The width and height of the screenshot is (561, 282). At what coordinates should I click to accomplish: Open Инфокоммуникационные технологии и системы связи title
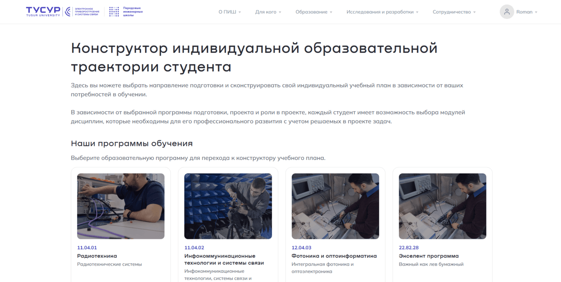[224, 259]
